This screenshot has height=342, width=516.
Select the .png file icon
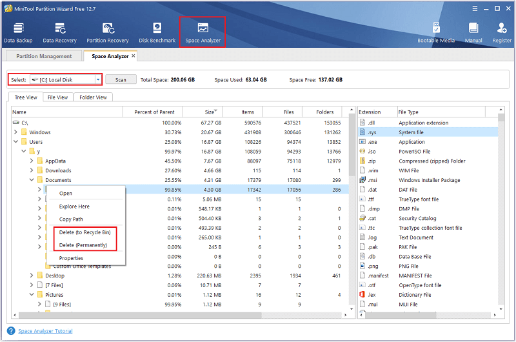(362, 266)
